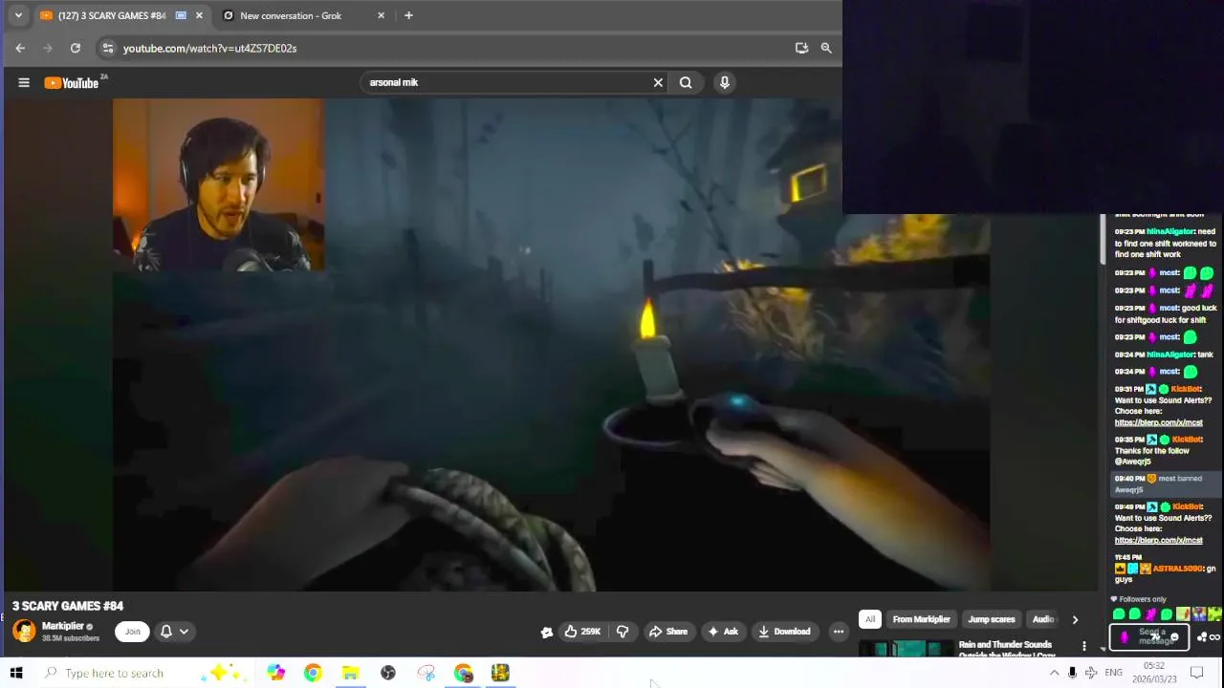Click ASTRALS090 username in chat
1224x688 pixels.
[x=1176, y=569]
